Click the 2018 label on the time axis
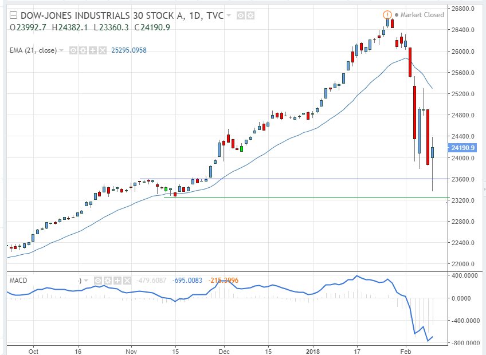 point(313,352)
